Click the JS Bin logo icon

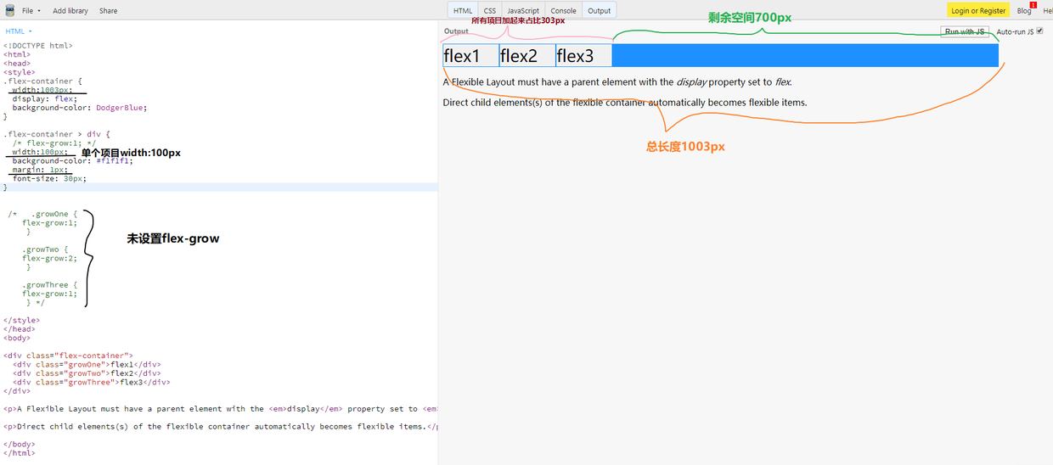point(9,10)
